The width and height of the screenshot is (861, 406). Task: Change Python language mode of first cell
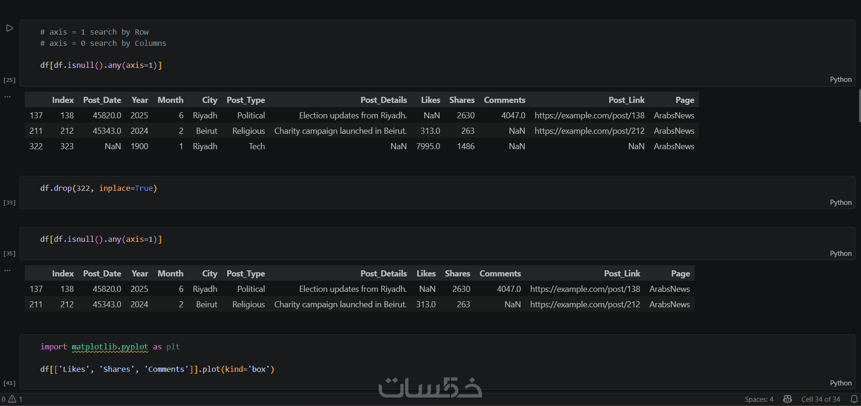pyautogui.click(x=840, y=80)
